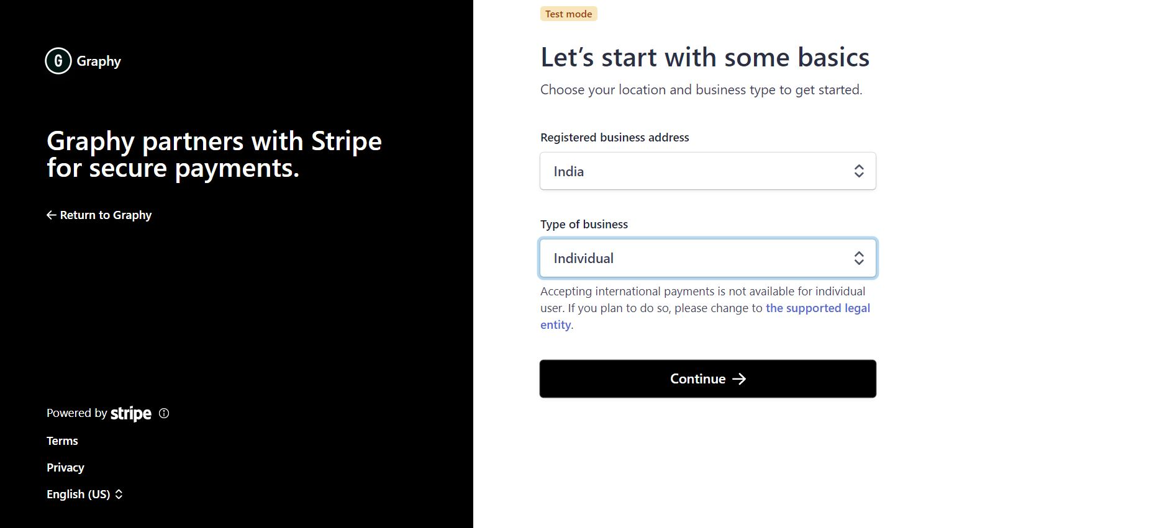Click the heading Let's start with some basics
Viewport: 1162px width, 528px height.
point(705,57)
